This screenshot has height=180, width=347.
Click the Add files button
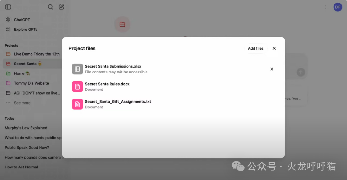tap(256, 48)
